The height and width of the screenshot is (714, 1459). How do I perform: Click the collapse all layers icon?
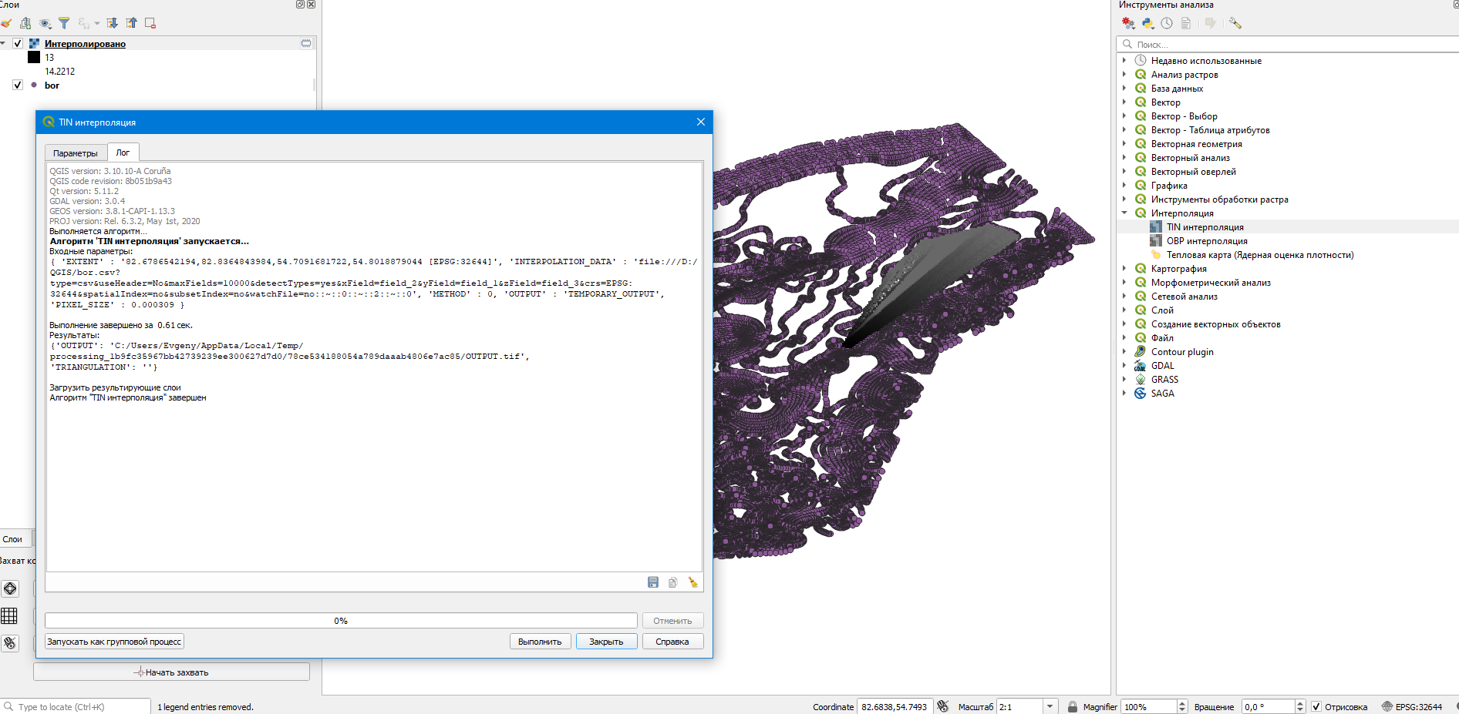point(132,23)
